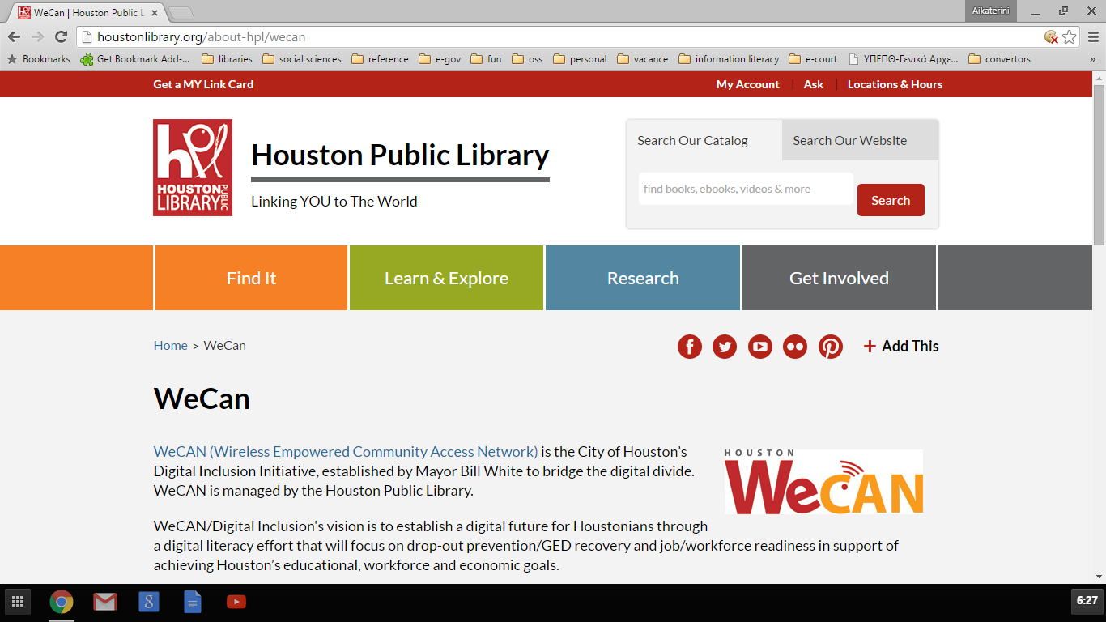Click the browser Forward arrow

(37, 36)
